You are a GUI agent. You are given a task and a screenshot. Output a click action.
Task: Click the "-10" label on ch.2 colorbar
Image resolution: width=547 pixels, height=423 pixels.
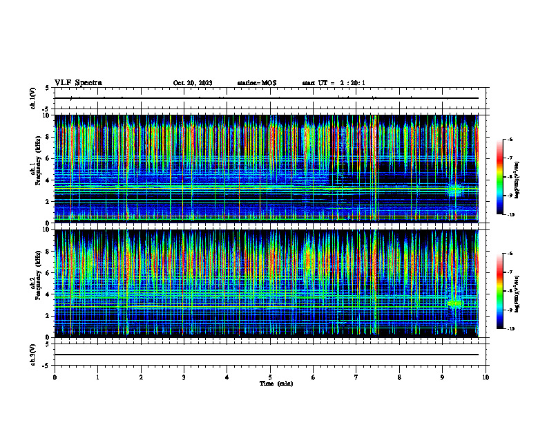(510, 328)
